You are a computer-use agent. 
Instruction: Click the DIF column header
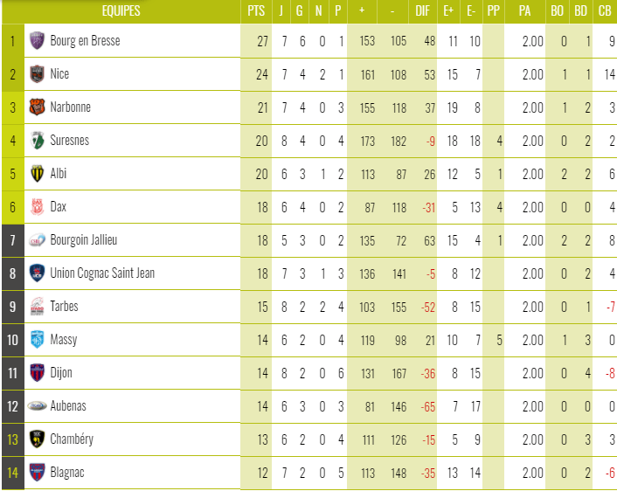click(423, 11)
